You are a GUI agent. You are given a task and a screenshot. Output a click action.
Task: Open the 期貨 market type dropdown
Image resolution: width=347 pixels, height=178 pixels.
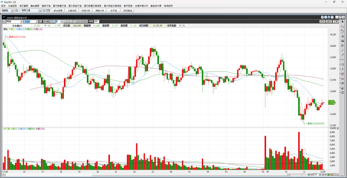point(21,21)
